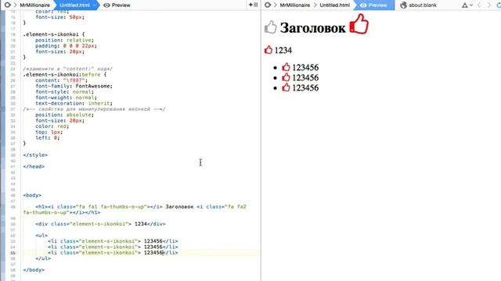
Task: Click the 1234 text in the preview
Action: (283, 50)
